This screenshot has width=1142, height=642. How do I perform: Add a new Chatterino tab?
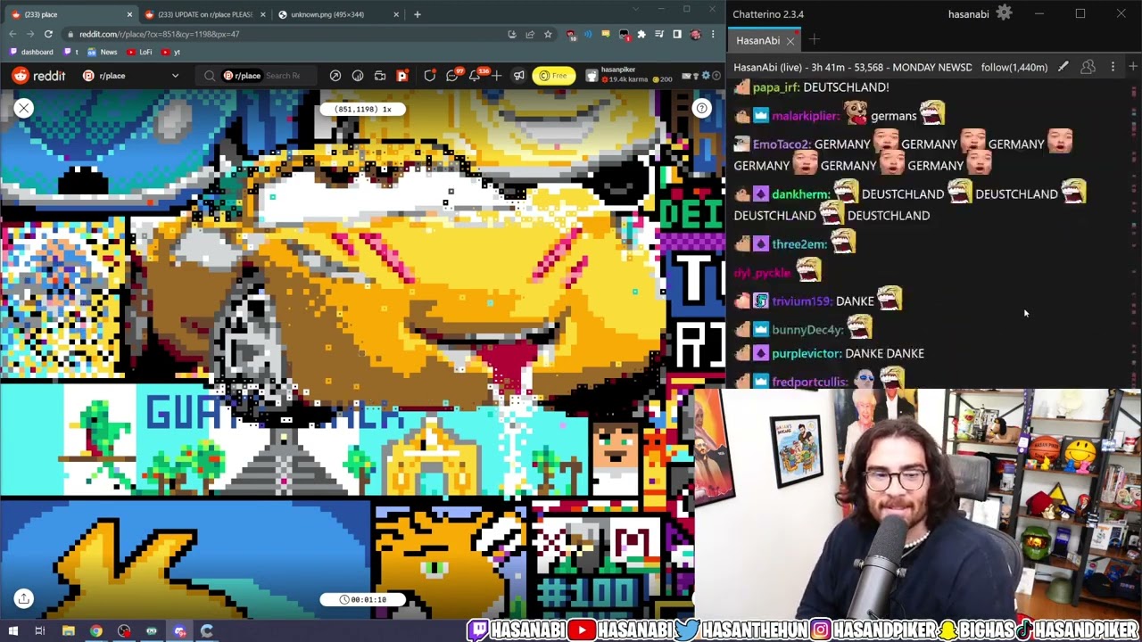(x=815, y=40)
